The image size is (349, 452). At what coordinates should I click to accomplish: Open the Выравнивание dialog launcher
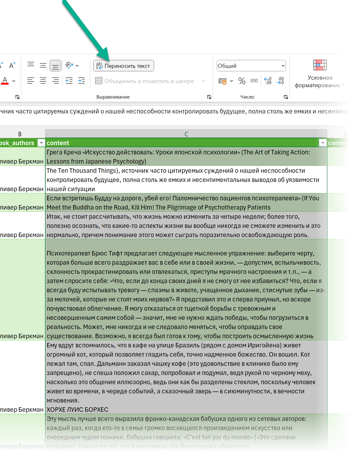coord(209,97)
